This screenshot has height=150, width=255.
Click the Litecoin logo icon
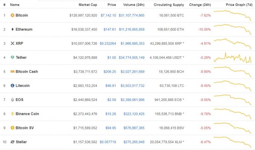pyautogui.click(x=12, y=85)
